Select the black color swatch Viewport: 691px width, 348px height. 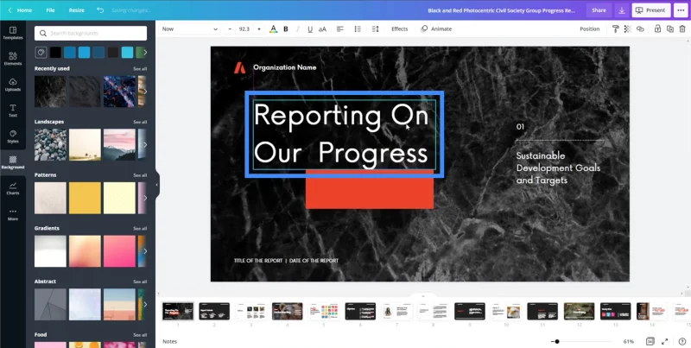(55, 53)
